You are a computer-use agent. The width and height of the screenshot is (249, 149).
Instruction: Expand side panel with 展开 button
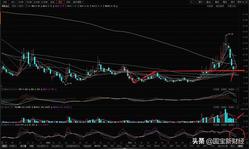click(x=240, y=2)
